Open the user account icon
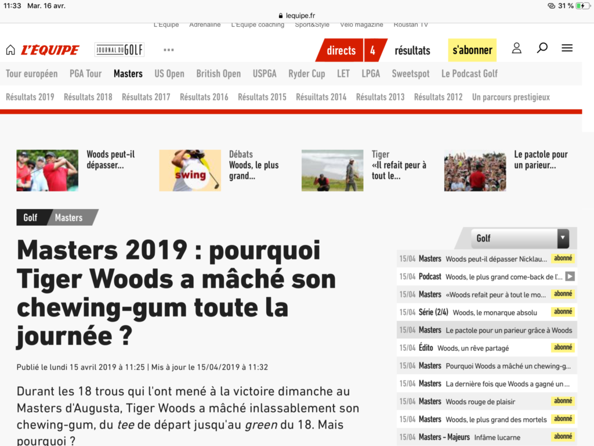Screen dimensions: 594x446 click(x=517, y=48)
